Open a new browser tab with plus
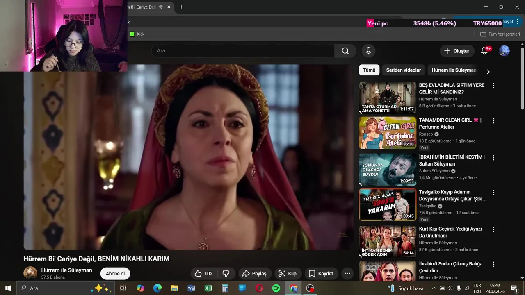The height and width of the screenshot is (295, 525). (181, 7)
